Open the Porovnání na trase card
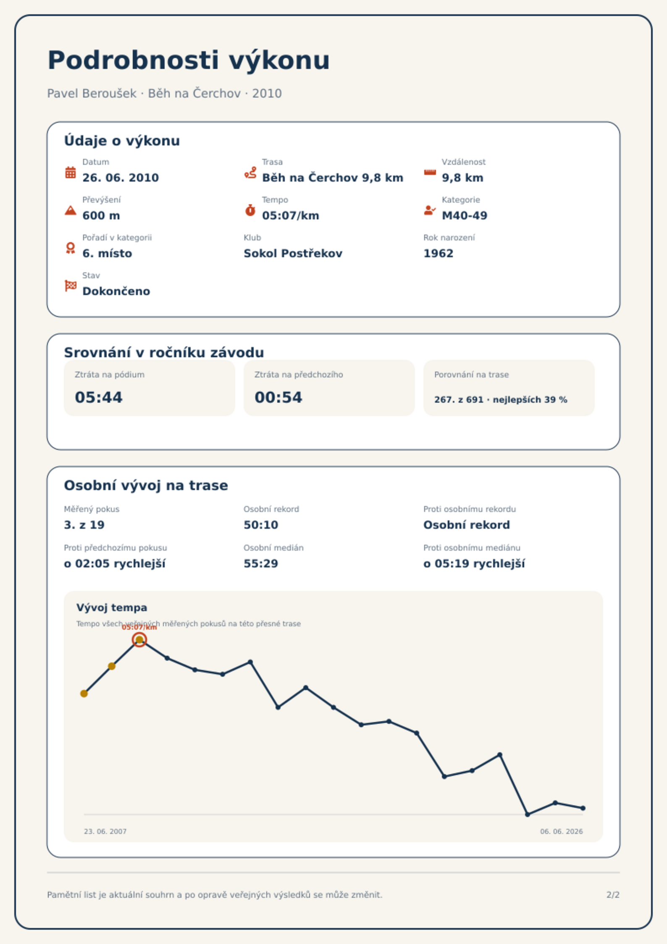 [x=509, y=388]
